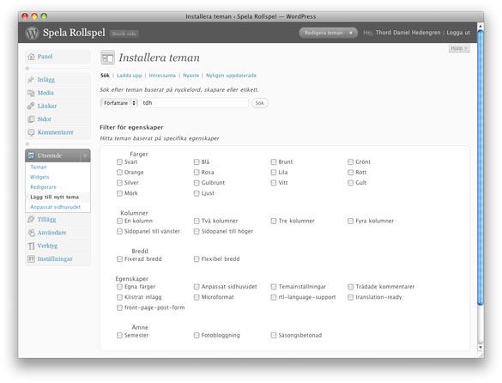Click the Besök sida button

pos(124,33)
